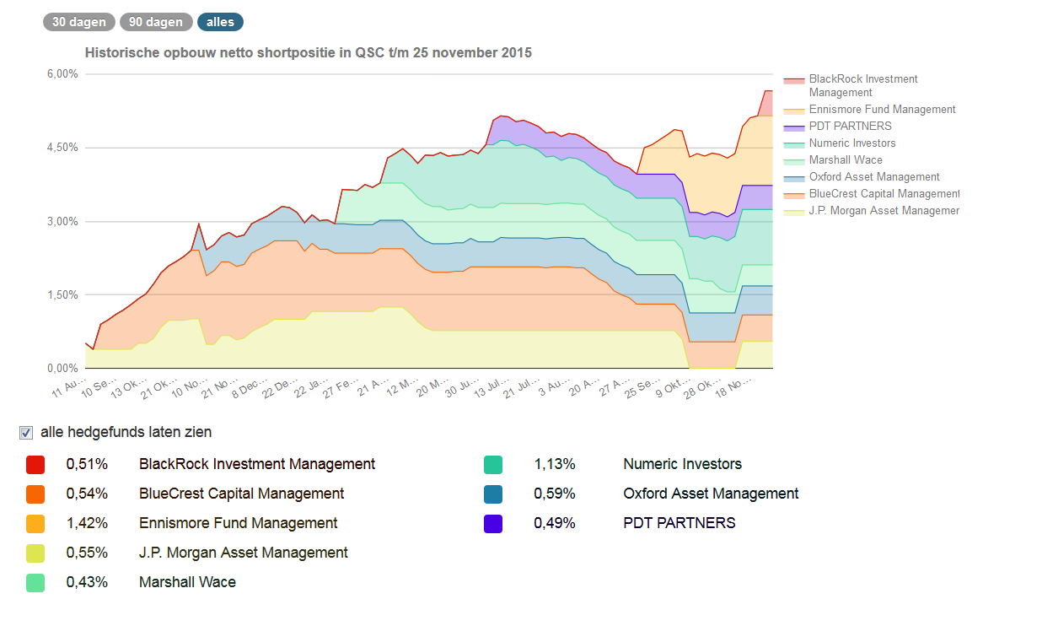Click Numeric Investors teal swatch in list
1042x626 pixels.
point(493,465)
